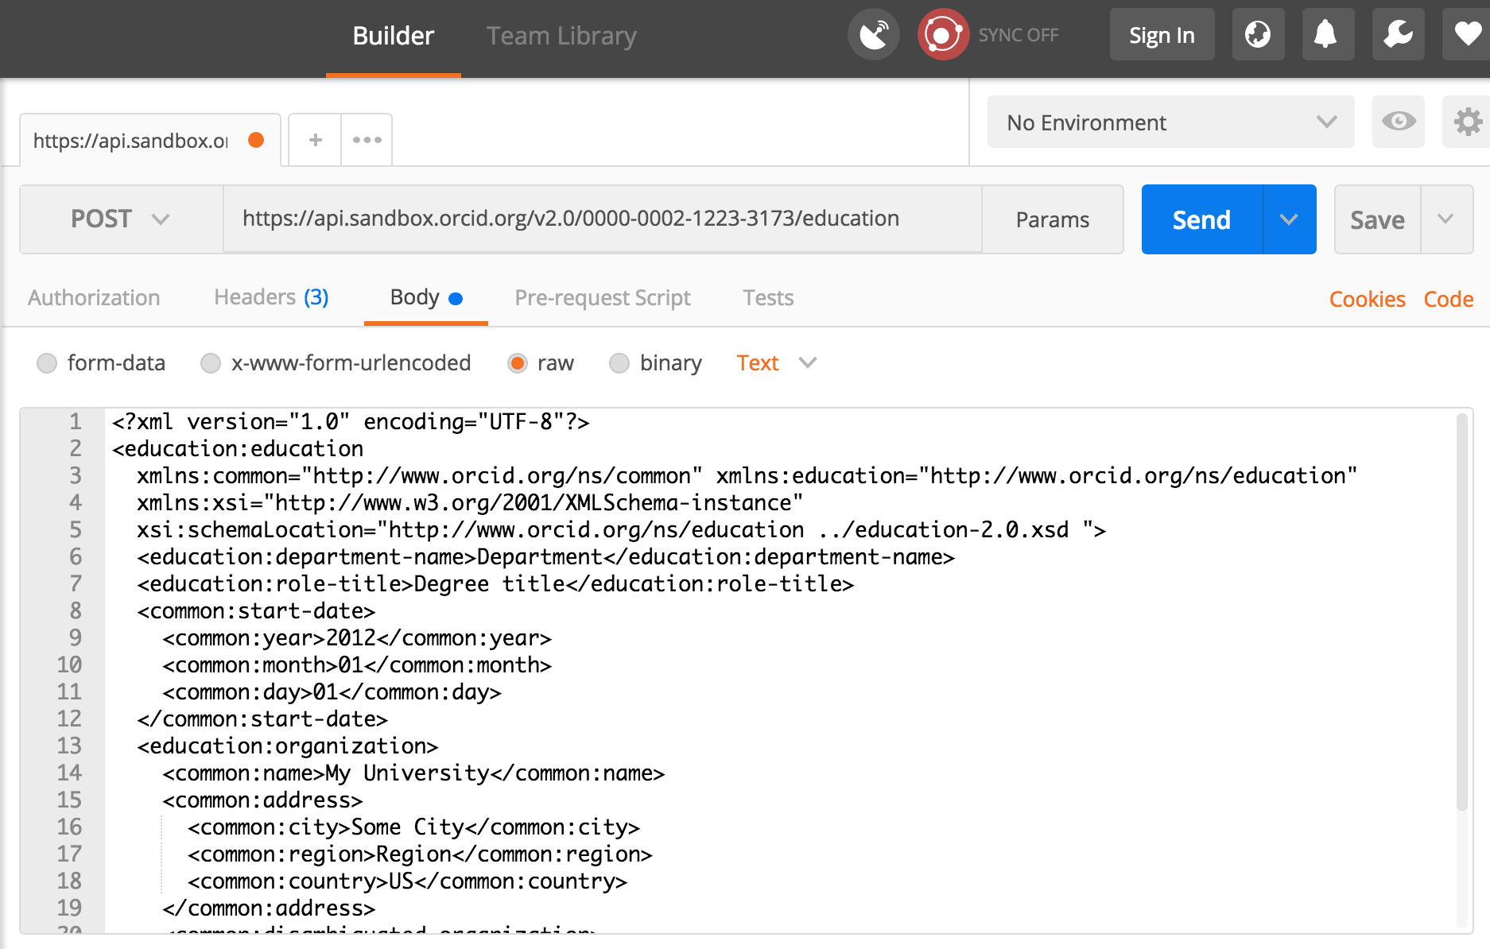1490x949 pixels.
Task: Click the Sign In button
Action: pyautogui.click(x=1162, y=35)
